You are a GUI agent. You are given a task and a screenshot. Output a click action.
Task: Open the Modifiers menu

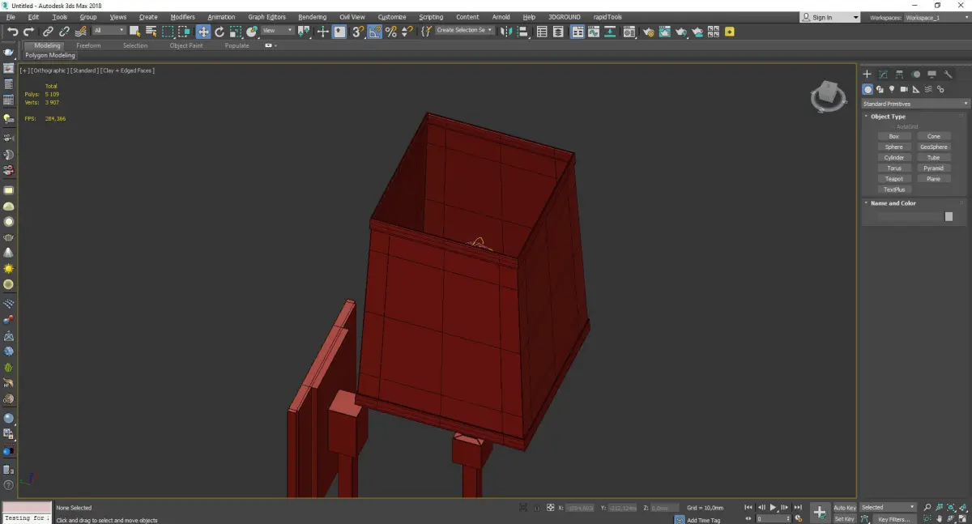pos(182,17)
